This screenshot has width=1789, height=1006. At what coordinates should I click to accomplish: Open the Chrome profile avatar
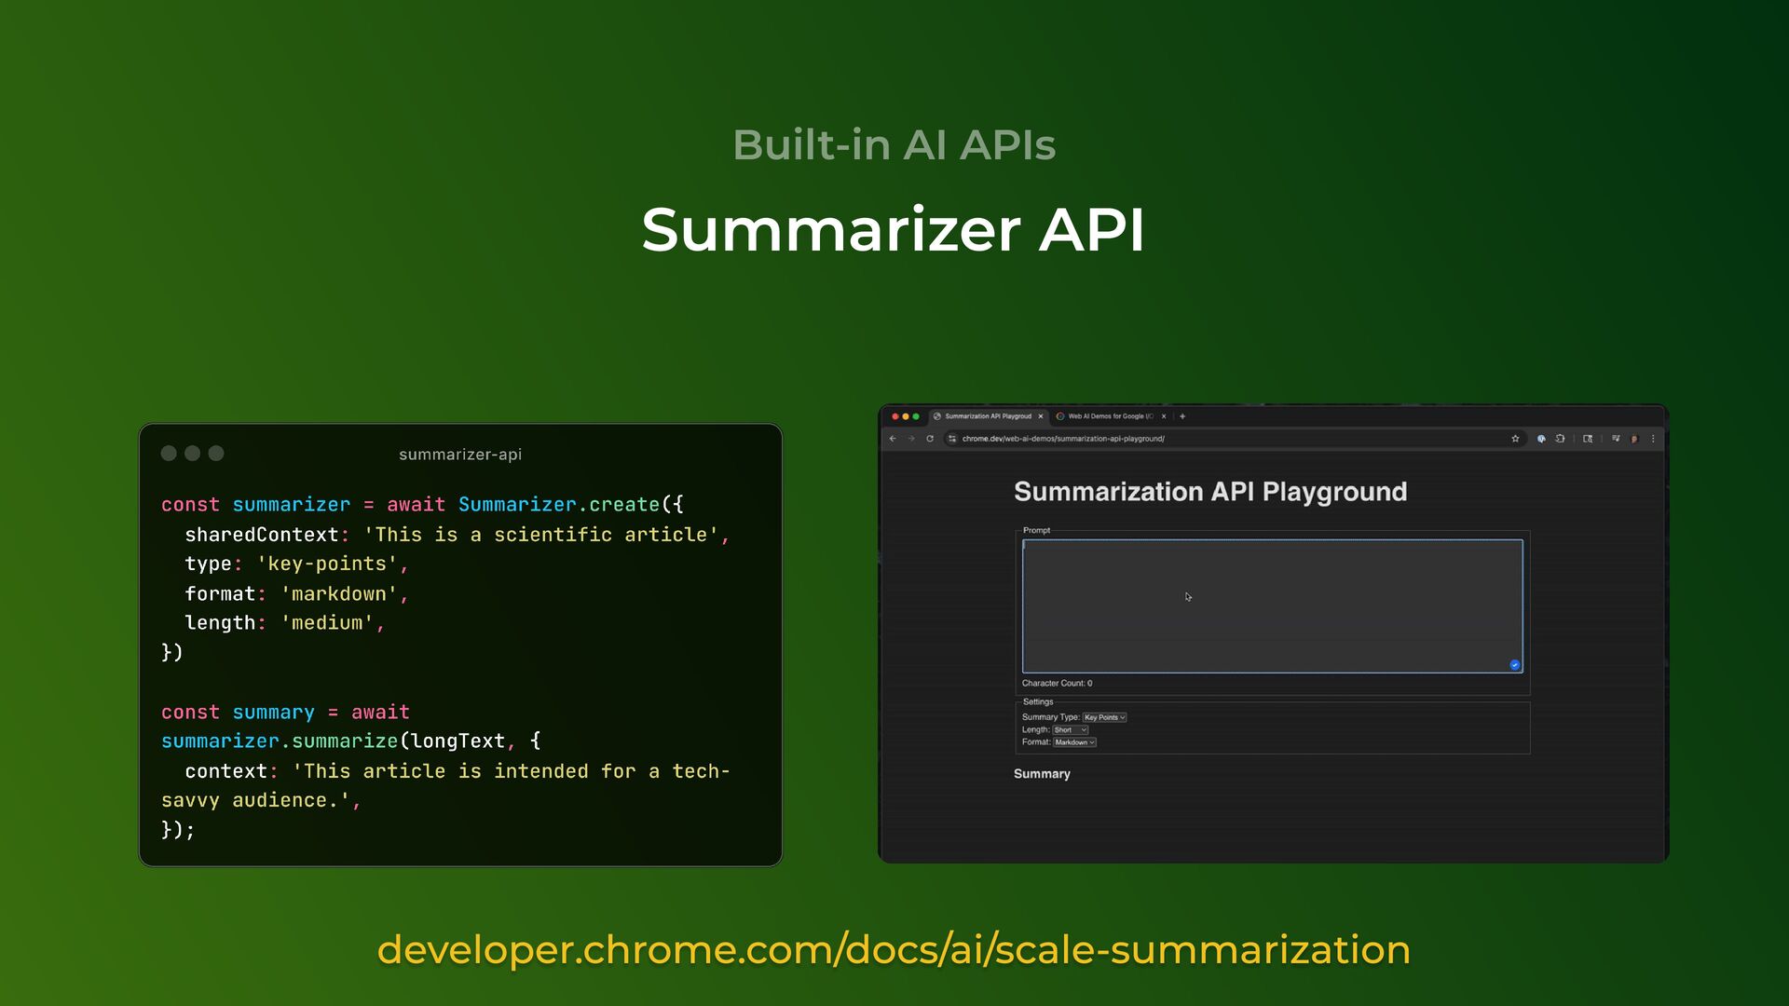(x=1634, y=439)
